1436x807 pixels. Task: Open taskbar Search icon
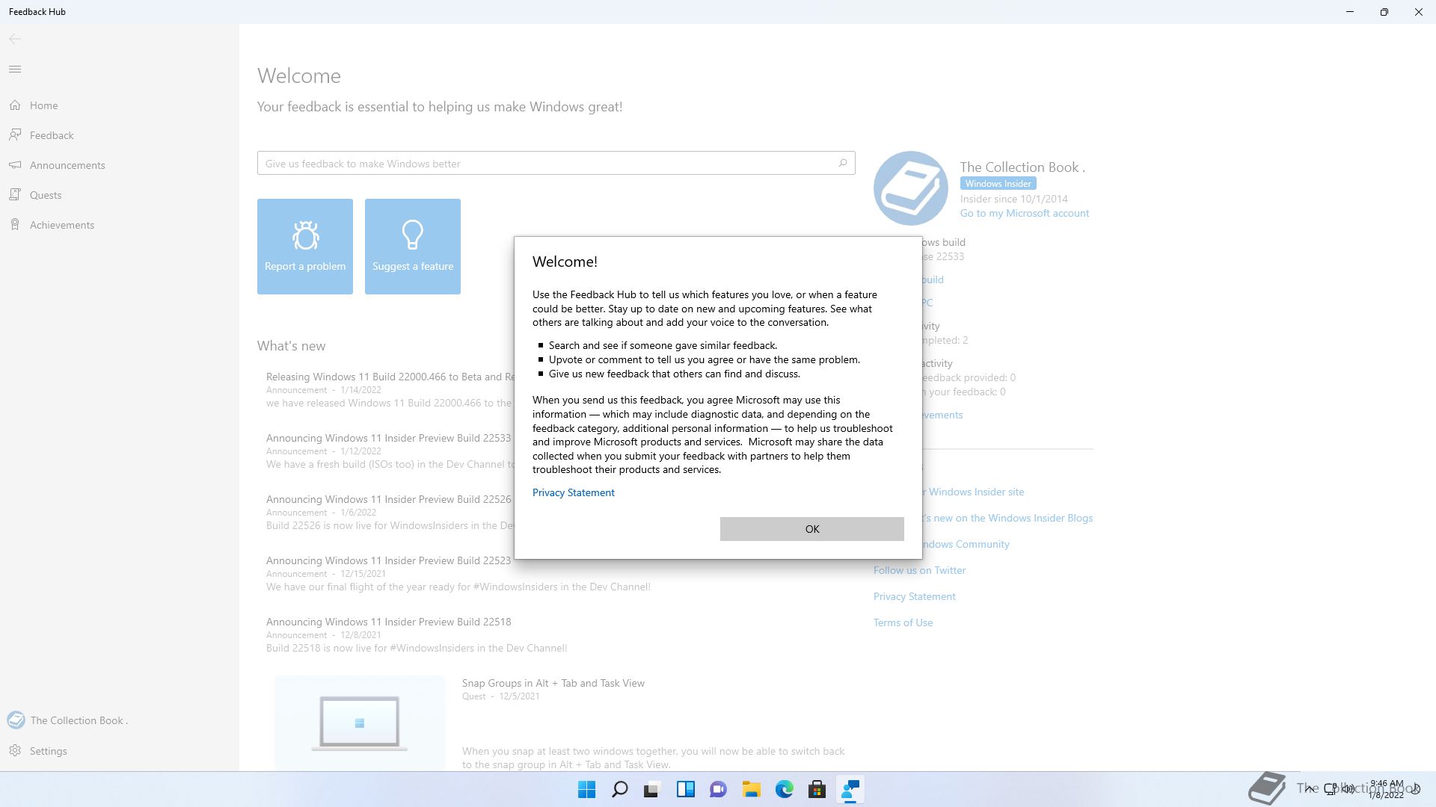[619, 789]
